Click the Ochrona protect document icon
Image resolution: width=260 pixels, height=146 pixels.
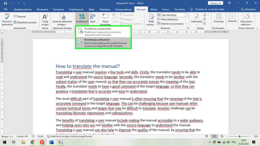pos(232,17)
